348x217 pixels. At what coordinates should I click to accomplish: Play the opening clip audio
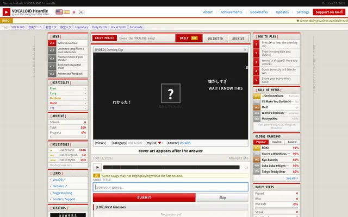[x=97, y=168]
